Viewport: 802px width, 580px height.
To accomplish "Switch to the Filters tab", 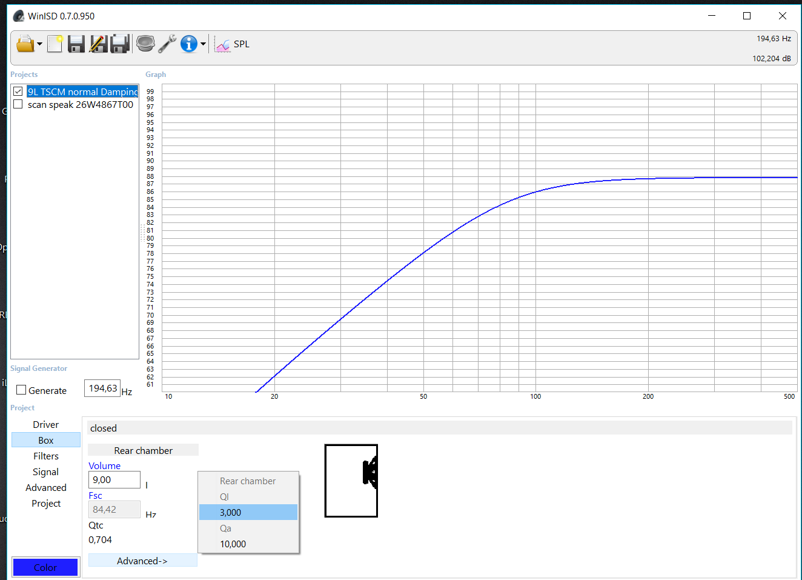I will coord(46,456).
